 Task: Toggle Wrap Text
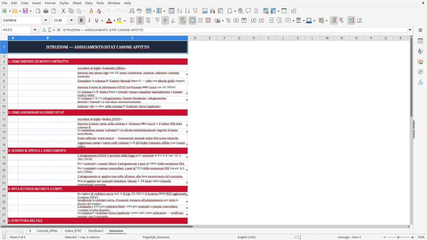point(183,21)
